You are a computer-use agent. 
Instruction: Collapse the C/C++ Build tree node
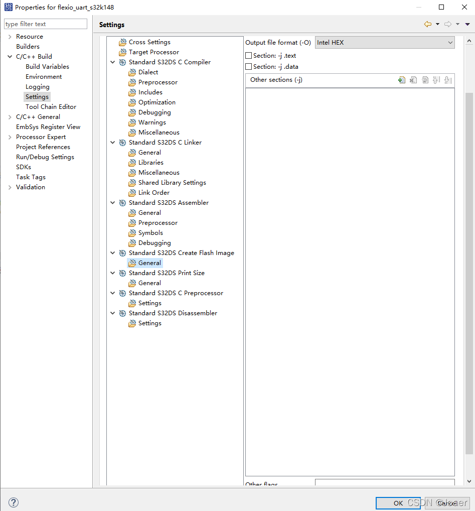coord(10,56)
